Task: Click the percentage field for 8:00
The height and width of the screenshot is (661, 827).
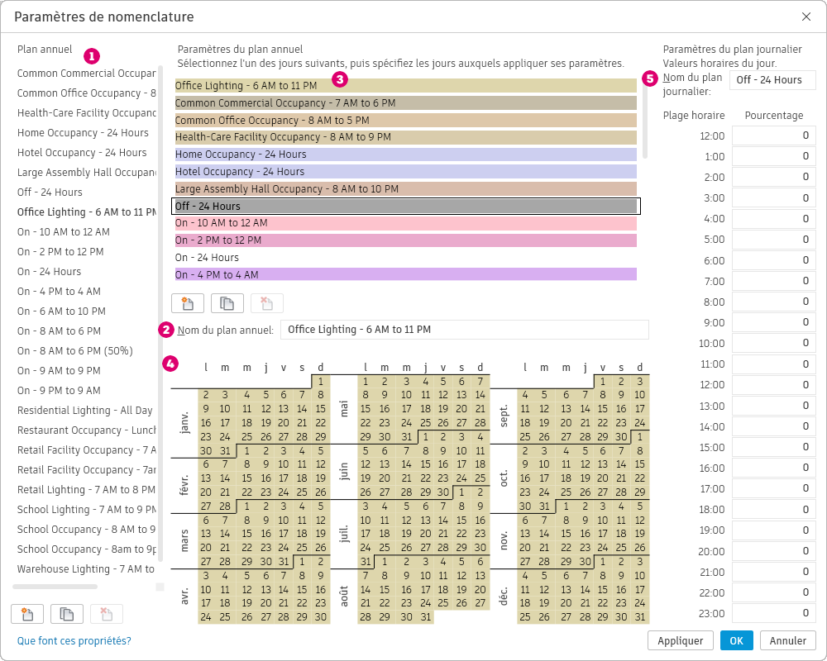Action: 774,302
